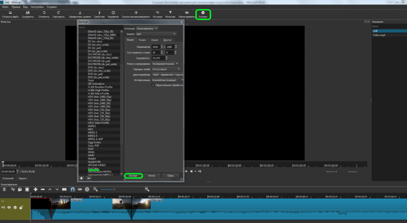Click the Сброс reset button

tap(170, 176)
